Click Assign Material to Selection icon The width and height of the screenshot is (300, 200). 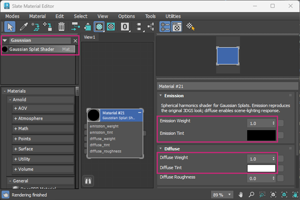[47, 27]
